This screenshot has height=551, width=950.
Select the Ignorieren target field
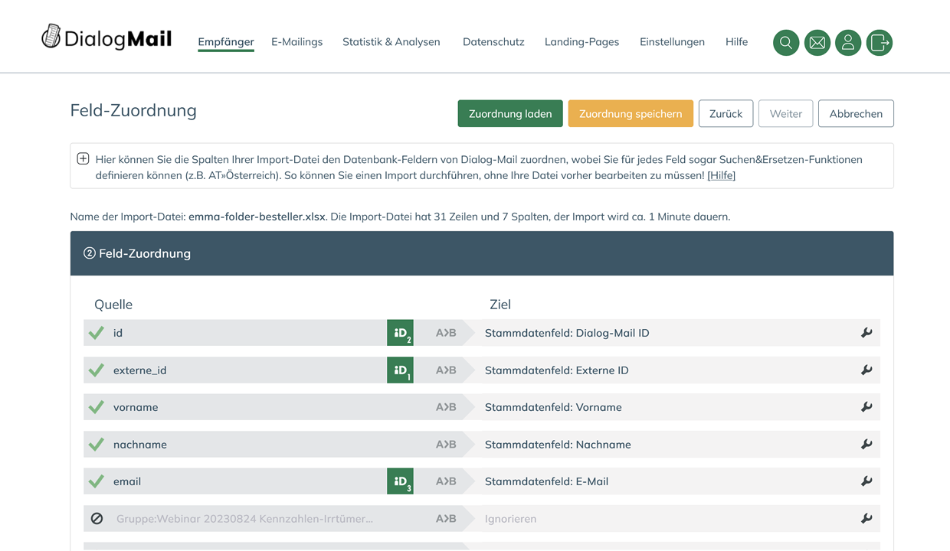pyautogui.click(x=510, y=519)
